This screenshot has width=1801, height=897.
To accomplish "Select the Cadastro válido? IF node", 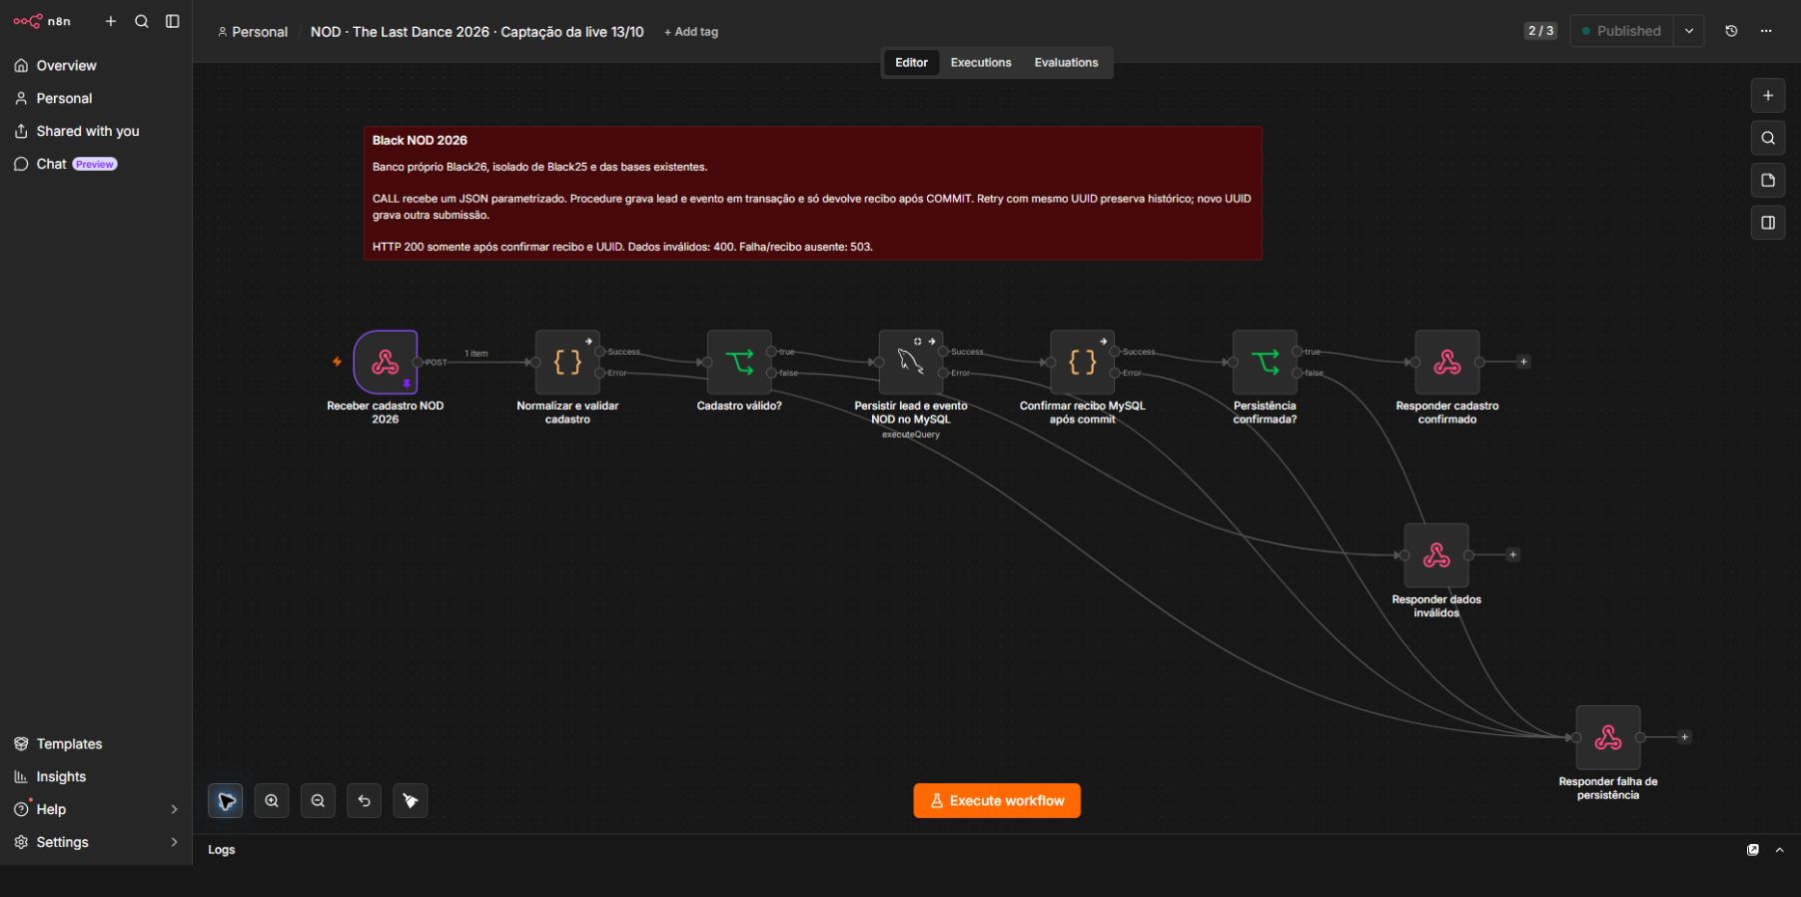I will point(739,362).
